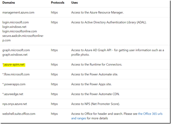Open the Office 365 urls and ranges link
This screenshot has height=124, width=171.
(x=150, y=114)
